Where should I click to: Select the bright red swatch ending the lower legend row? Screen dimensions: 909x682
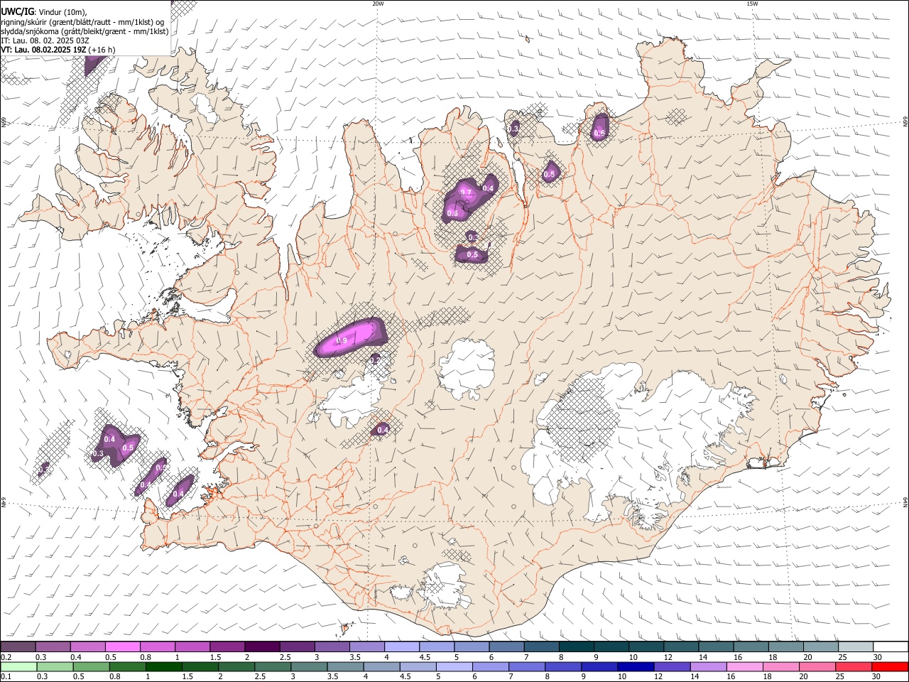[x=890, y=666]
